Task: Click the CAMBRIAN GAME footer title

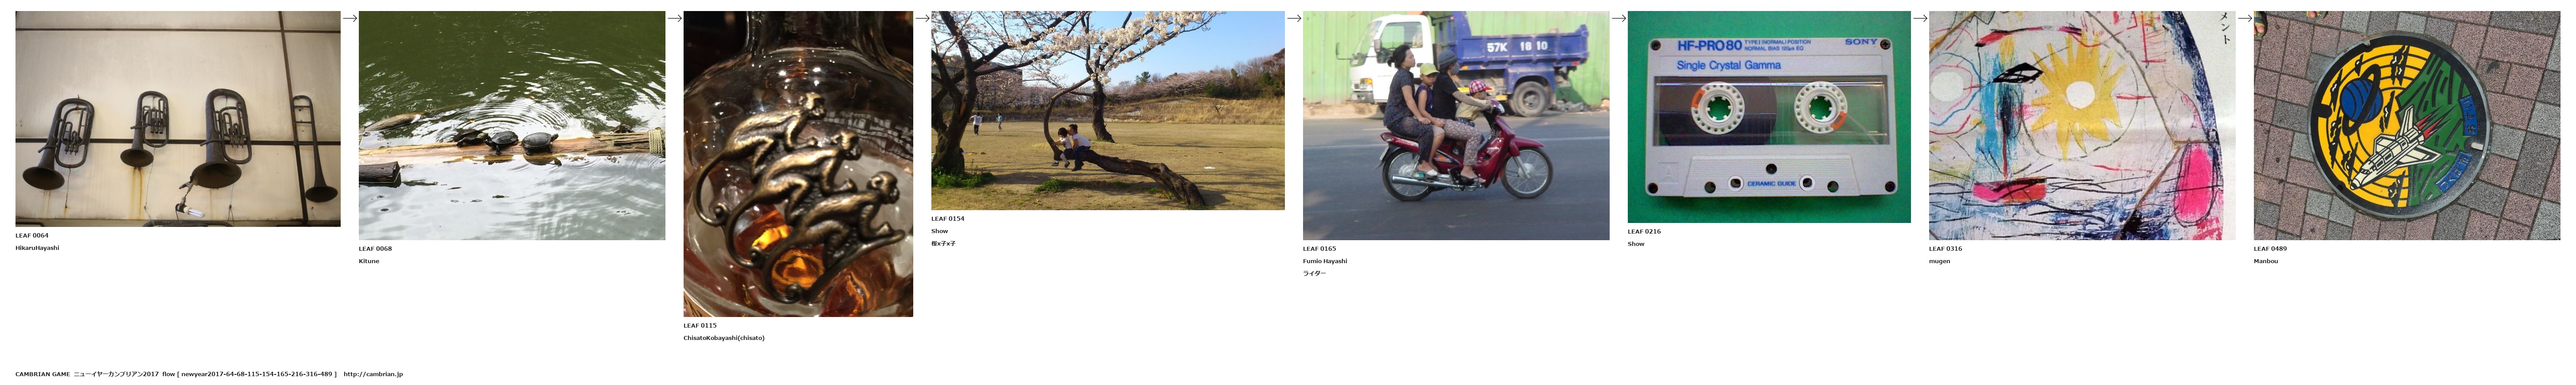Action: 43,374
